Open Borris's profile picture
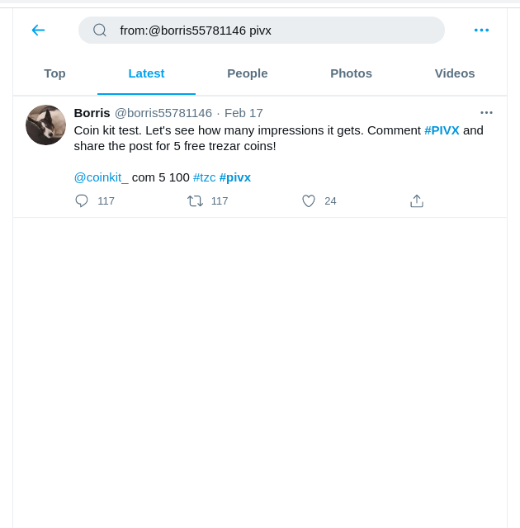Screen dimensions: 520x528 point(45,125)
